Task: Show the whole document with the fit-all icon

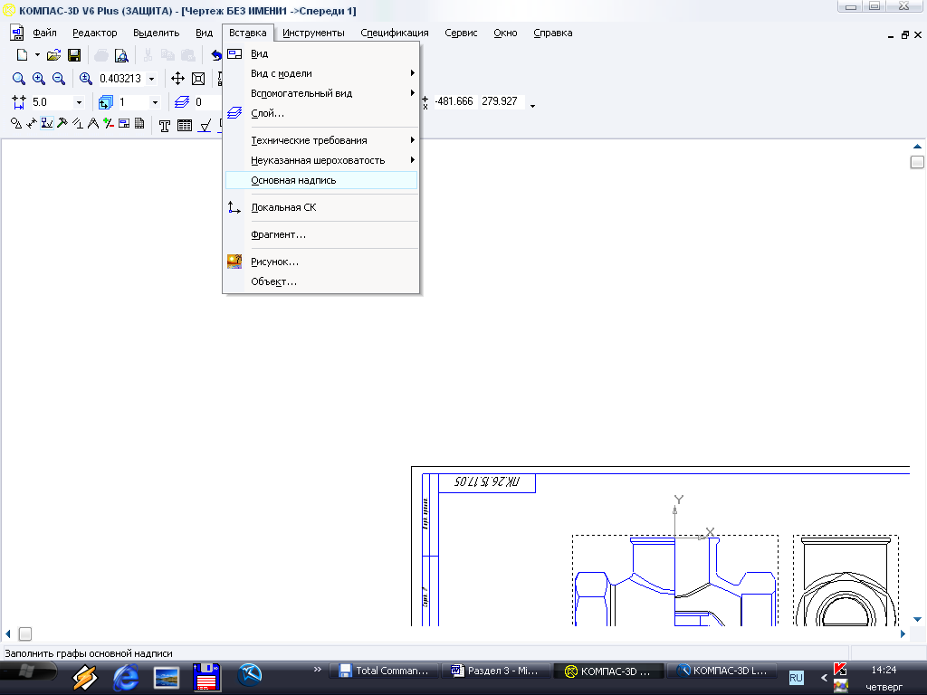Action: coord(198,79)
